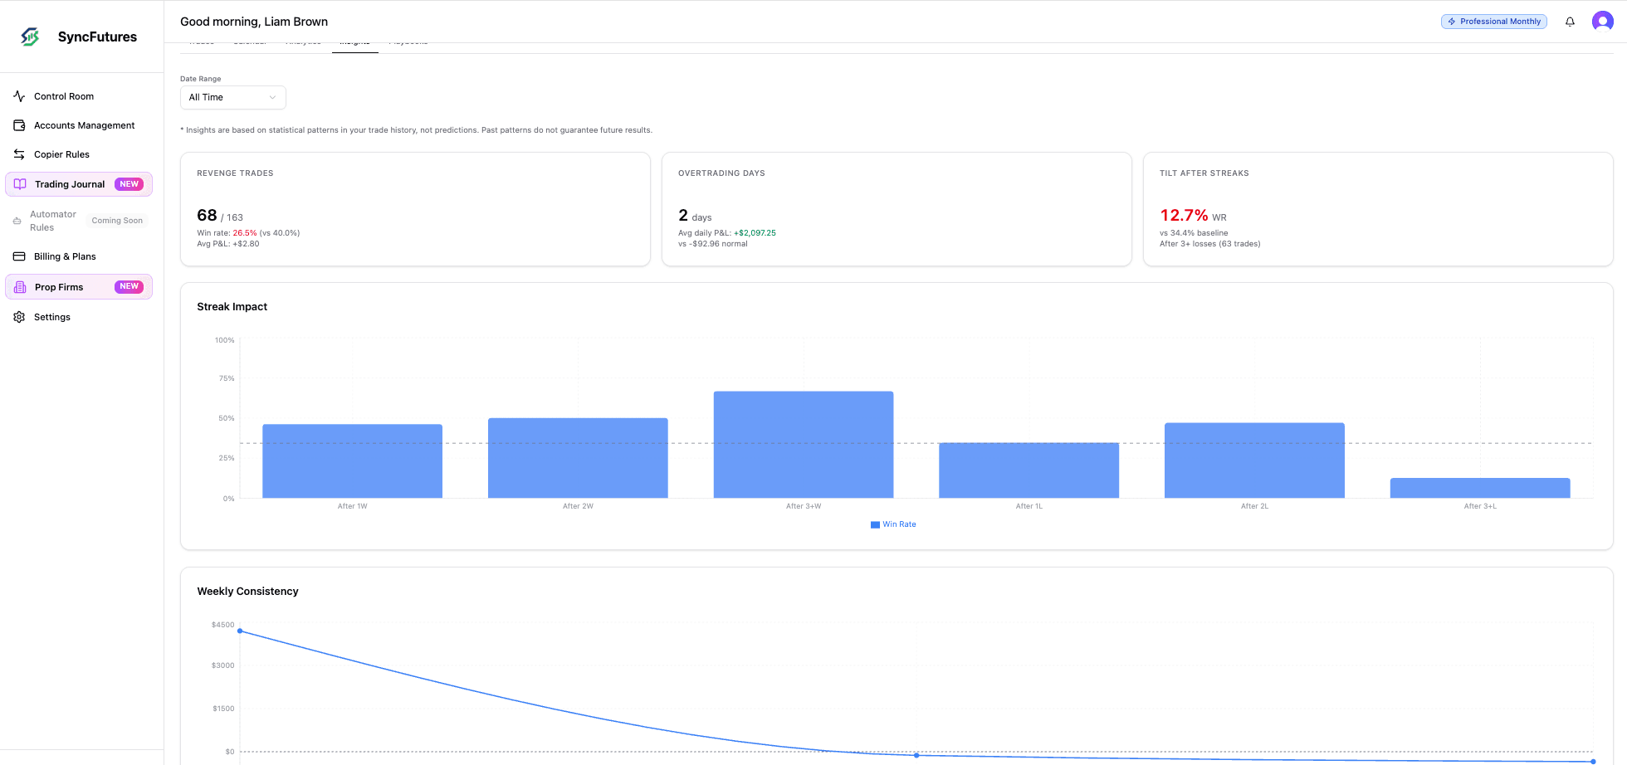Open the notification bell
This screenshot has width=1627, height=765.
click(1570, 22)
